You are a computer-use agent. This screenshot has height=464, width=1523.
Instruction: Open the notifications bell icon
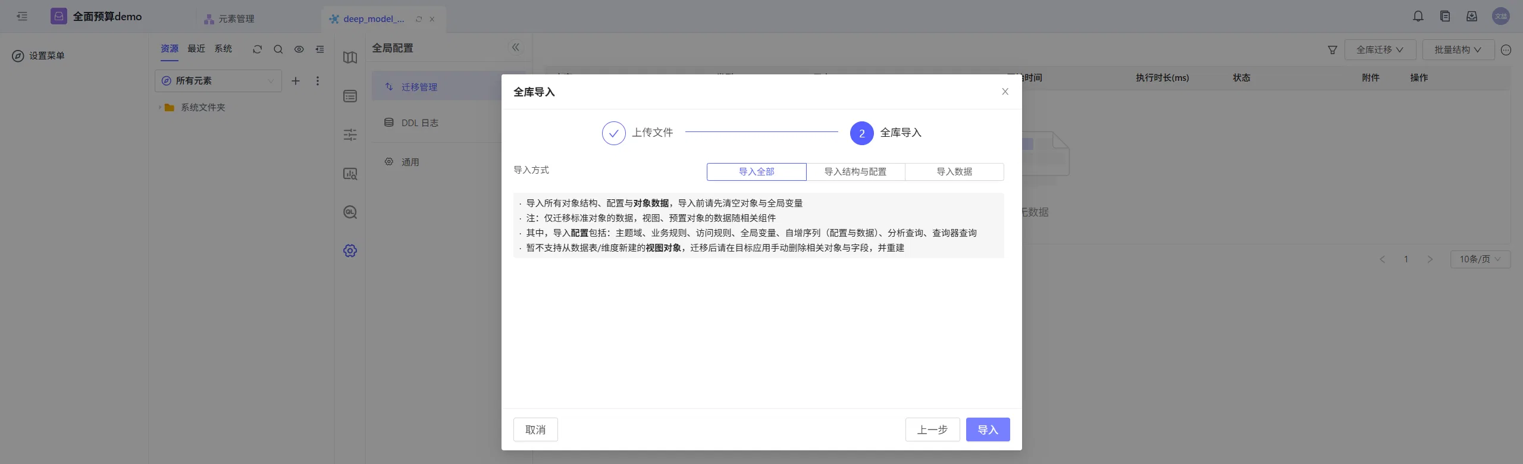1418,17
